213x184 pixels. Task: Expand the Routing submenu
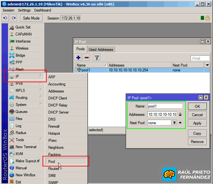point(21,98)
